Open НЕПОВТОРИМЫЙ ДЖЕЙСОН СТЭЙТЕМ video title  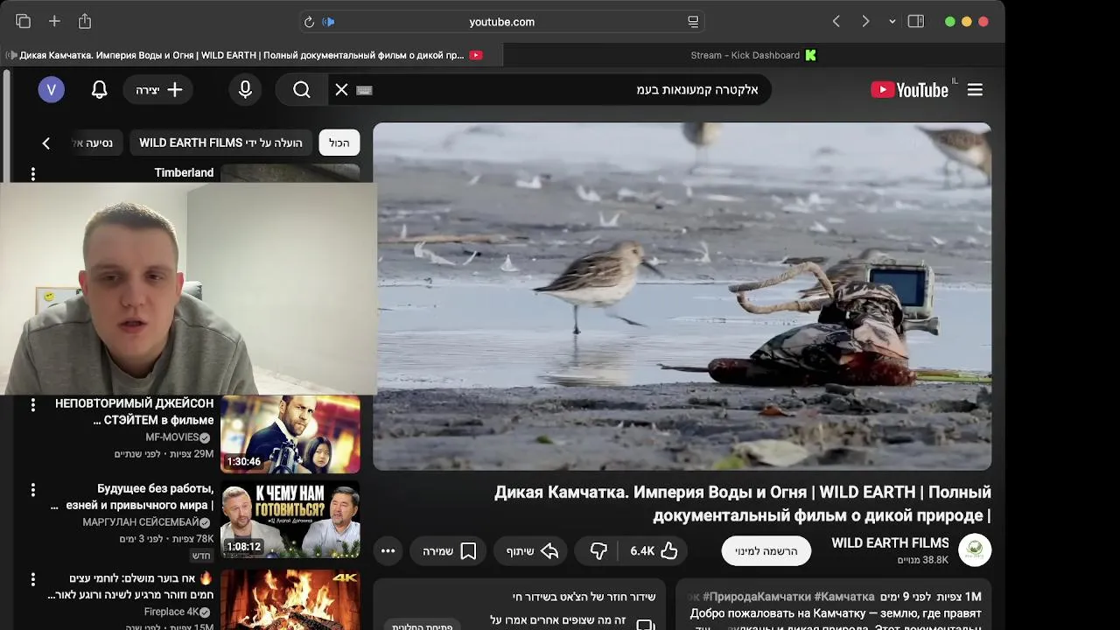point(134,411)
